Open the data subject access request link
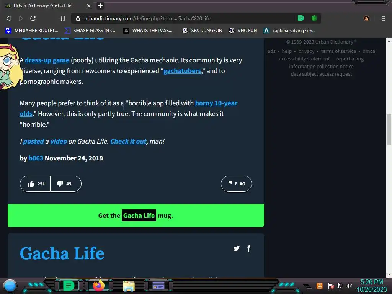 coord(321,74)
